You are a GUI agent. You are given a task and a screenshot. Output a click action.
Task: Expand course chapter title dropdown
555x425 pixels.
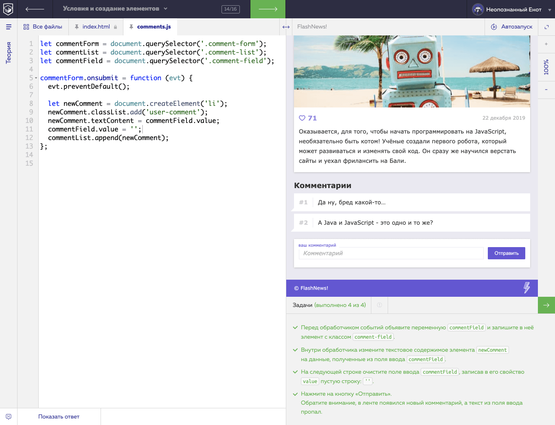tap(165, 9)
